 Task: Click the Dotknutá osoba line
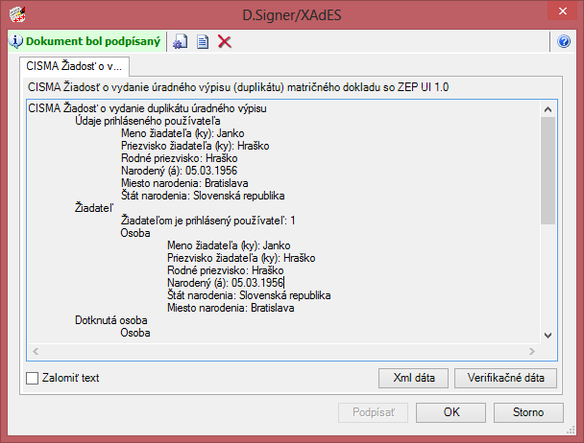click(111, 320)
